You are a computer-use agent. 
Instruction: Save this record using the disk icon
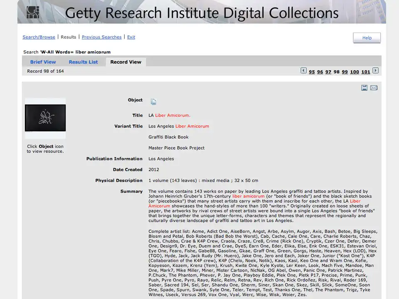365,88
